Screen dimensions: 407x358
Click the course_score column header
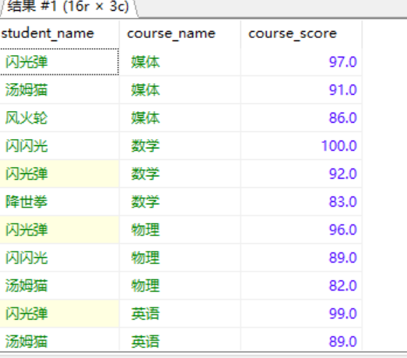pyautogui.click(x=301, y=33)
